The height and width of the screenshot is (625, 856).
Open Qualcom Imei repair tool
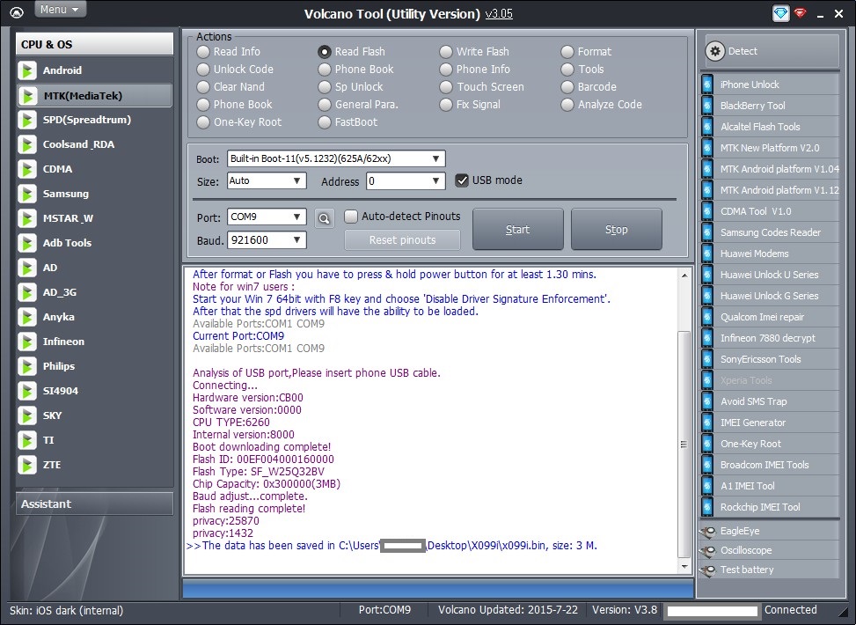[x=770, y=317]
